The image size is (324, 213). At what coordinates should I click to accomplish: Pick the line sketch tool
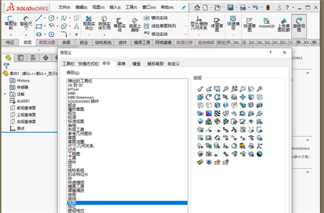pyautogui.click(x=39, y=18)
